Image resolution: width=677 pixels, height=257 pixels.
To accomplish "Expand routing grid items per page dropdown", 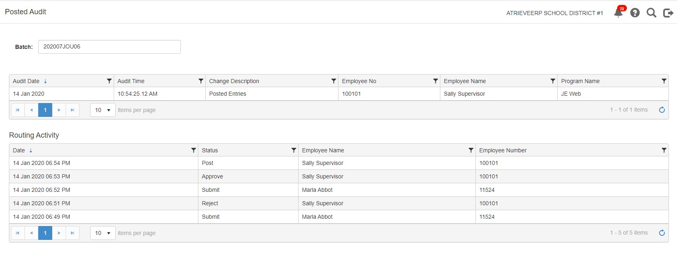I will 103,233.
